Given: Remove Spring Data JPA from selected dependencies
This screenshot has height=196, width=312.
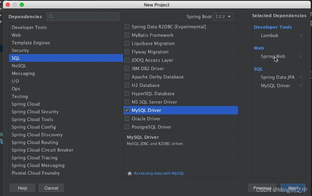Looking at the screenshot, I should pyautogui.click(x=301, y=77).
